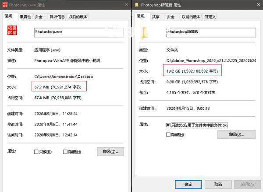Click 高级(D)... button in Photoshop.exe window

coord(110,151)
